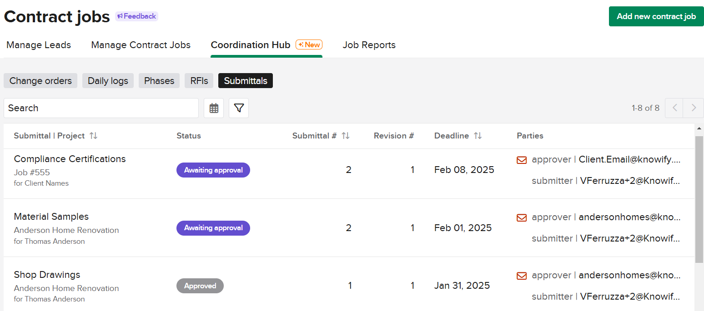
Task: Click deadline Feb 01, 2025
Action: pos(463,228)
